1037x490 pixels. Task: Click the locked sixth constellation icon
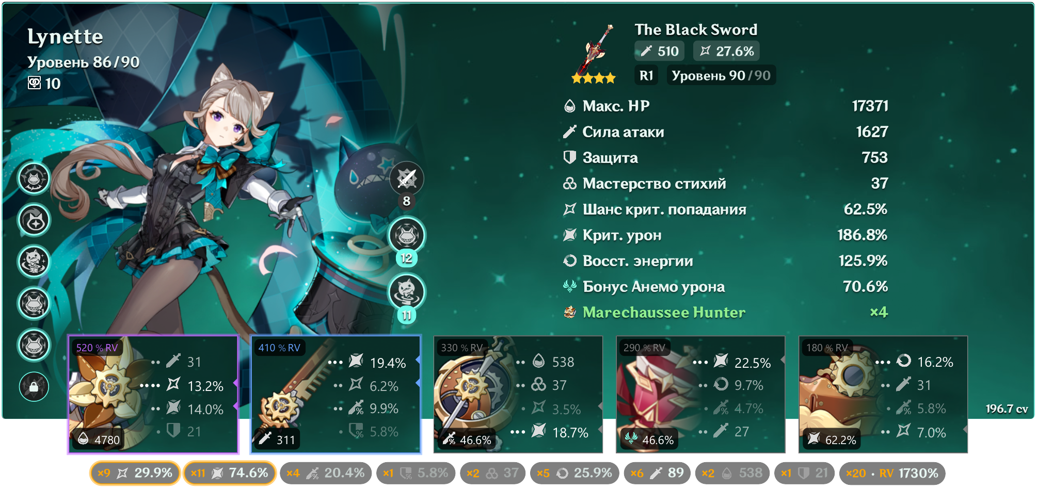click(34, 386)
